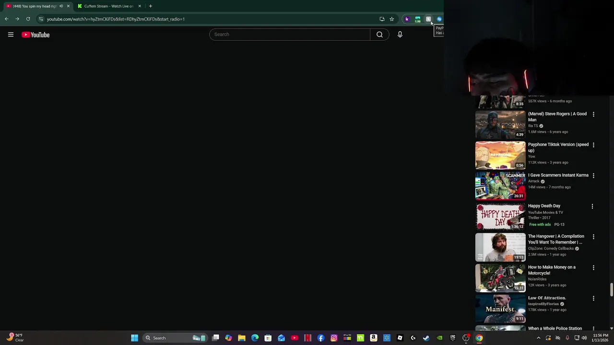Click 'The Hangover | A Compilation' title
This screenshot has width=614, height=345.
click(x=556, y=239)
